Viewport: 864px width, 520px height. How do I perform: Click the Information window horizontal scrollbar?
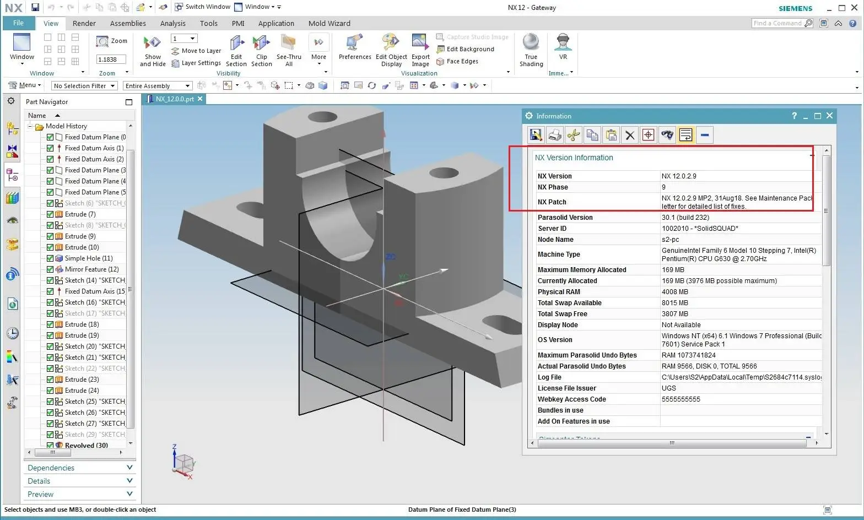tap(671, 443)
